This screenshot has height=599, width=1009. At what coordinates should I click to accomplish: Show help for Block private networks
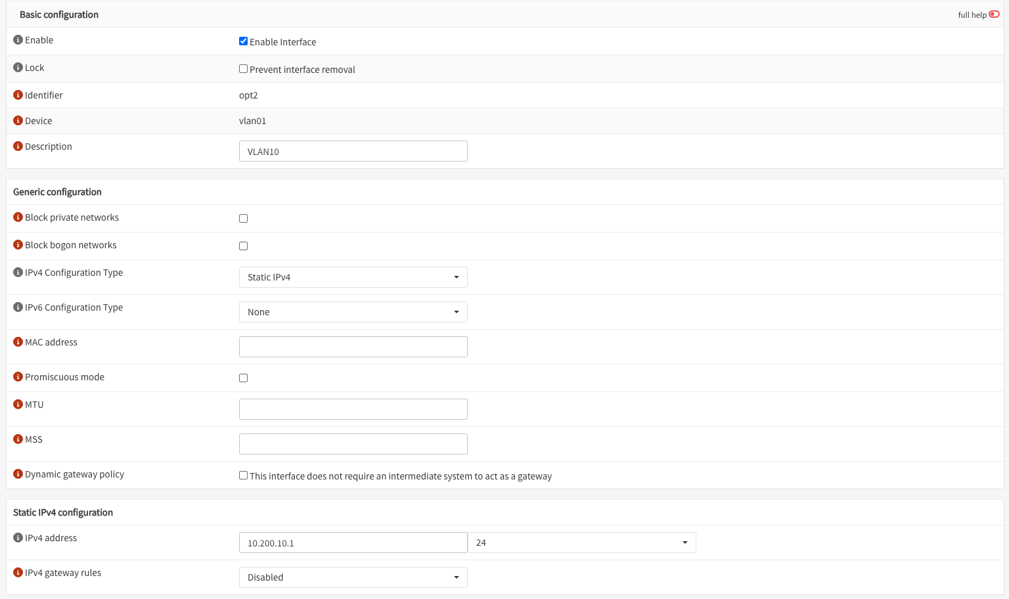18,217
